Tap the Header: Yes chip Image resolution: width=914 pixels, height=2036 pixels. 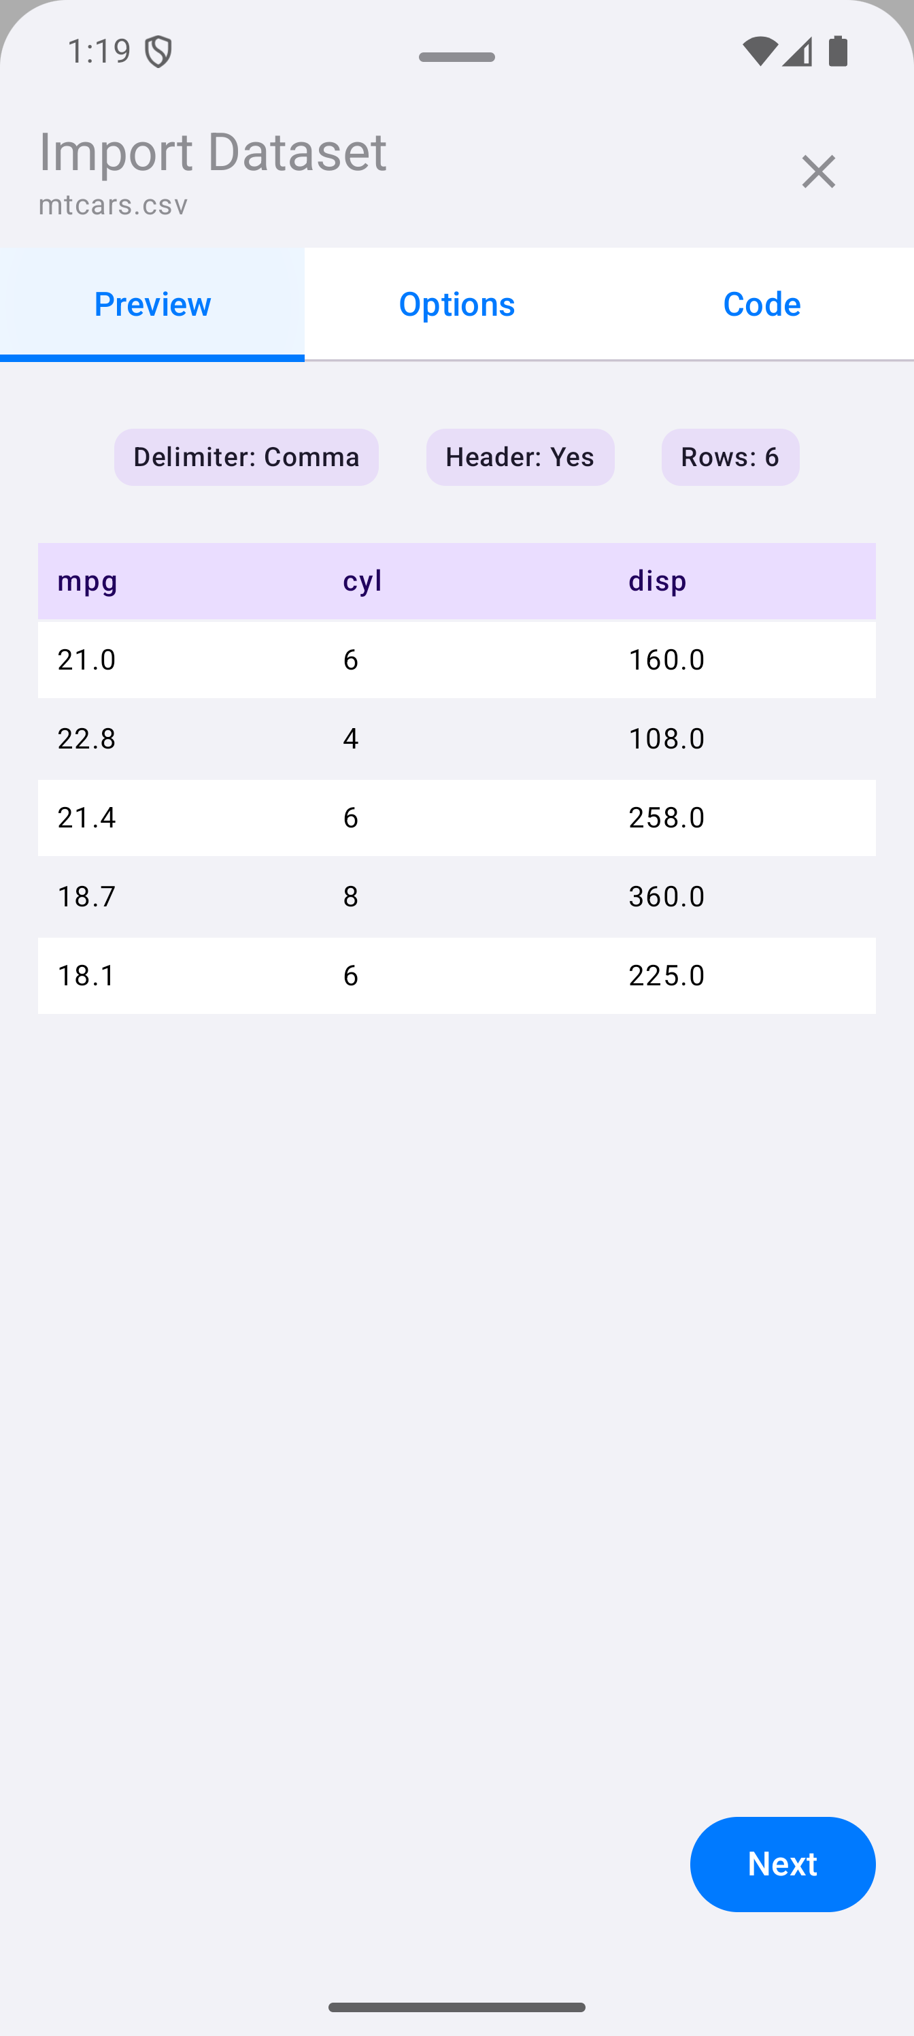click(520, 457)
